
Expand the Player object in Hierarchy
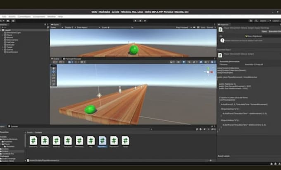3,35
